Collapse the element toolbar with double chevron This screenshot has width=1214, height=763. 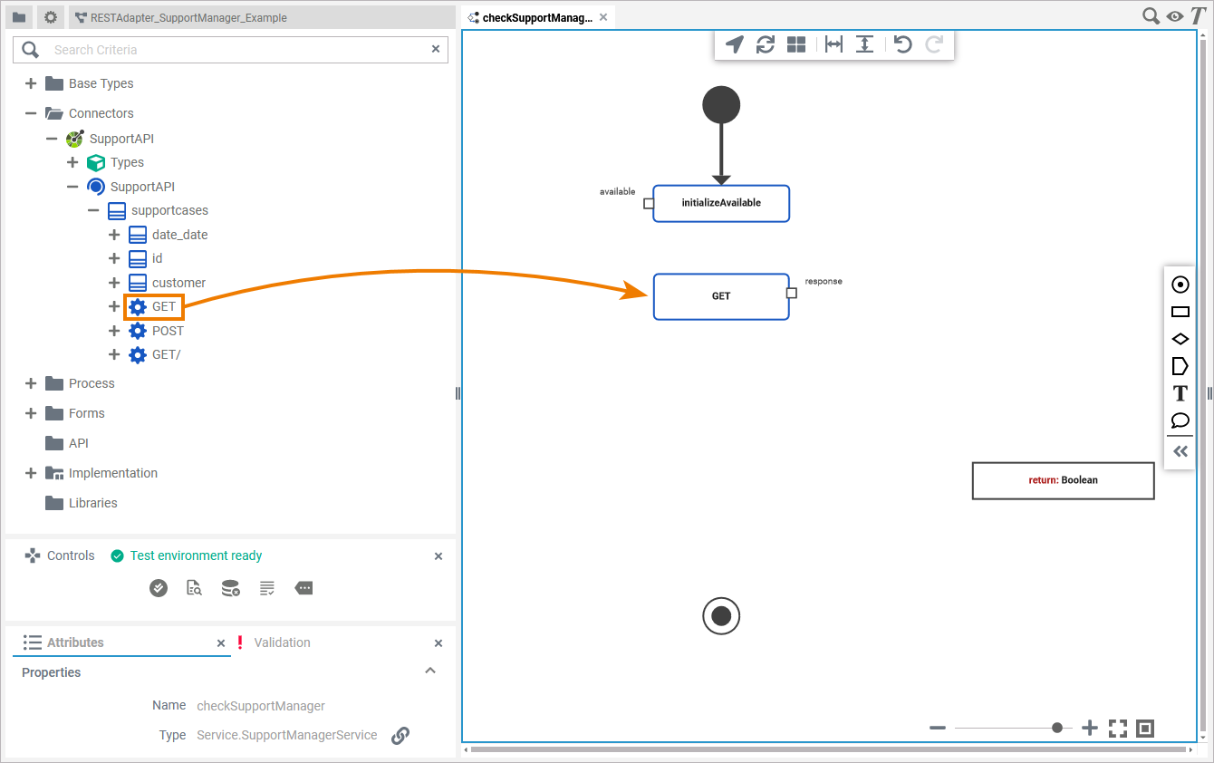[x=1180, y=451]
